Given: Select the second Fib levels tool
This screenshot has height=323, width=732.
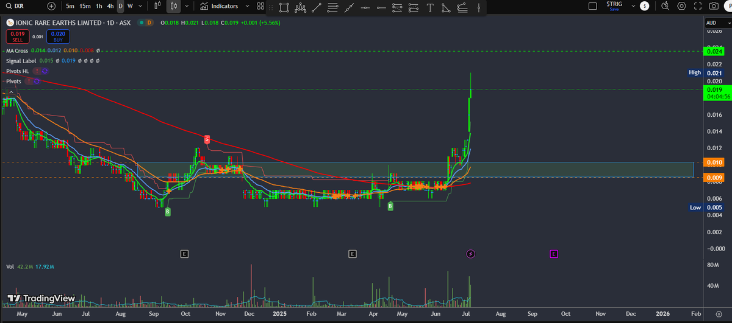Looking at the screenshot, I should (413, 7).
